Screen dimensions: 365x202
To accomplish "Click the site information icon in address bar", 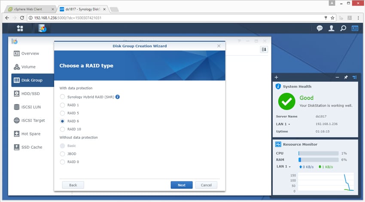I will point(30,18).
